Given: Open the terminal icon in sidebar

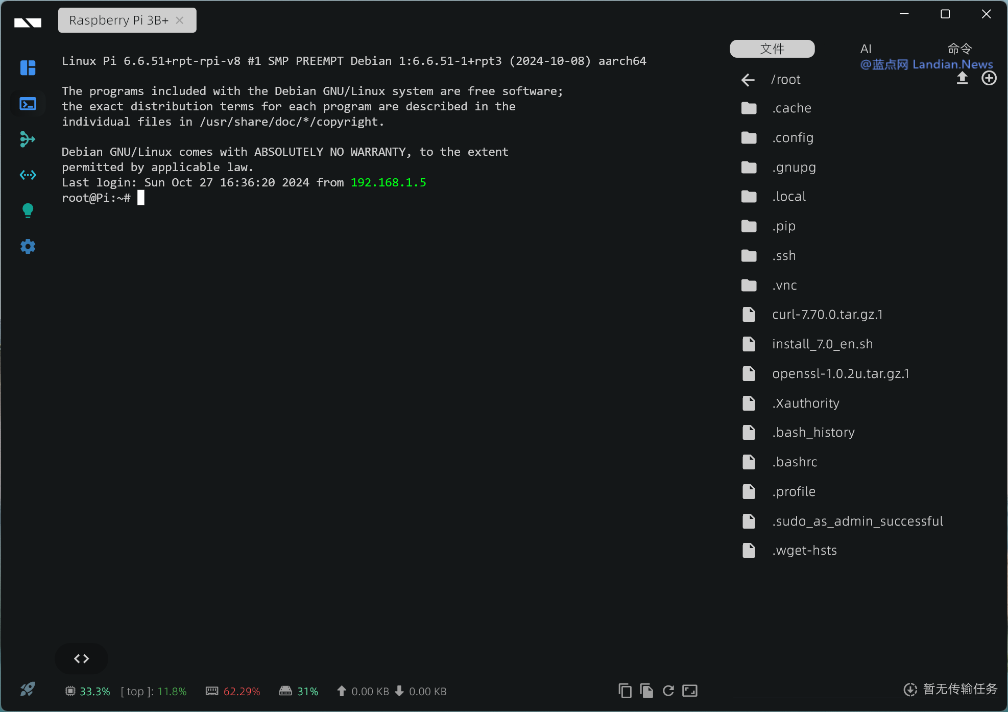Looking at the screenshot, I should coord(28,104).
